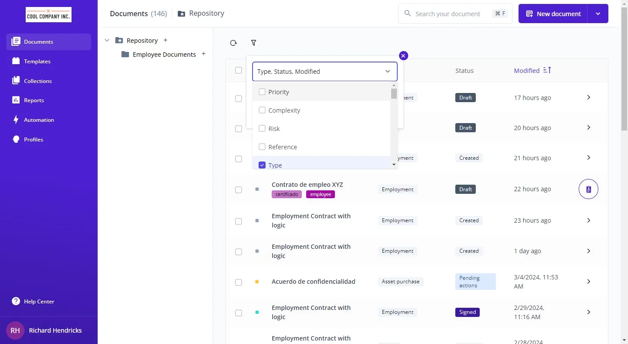Click the filter funnel icon
The image size is (628, 344).
pos(253,43)
